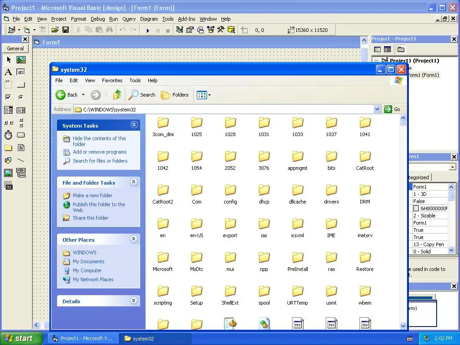Select the Shape control tool
460x345 pixels.
[8, 160]
